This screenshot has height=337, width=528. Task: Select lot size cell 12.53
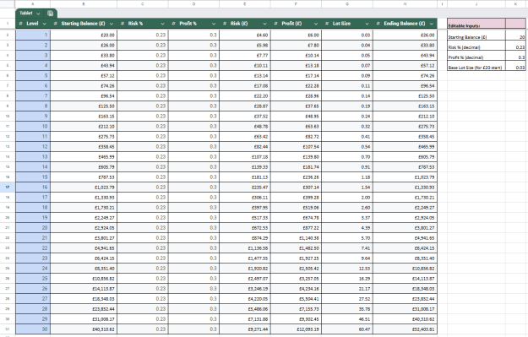[347, 269]
